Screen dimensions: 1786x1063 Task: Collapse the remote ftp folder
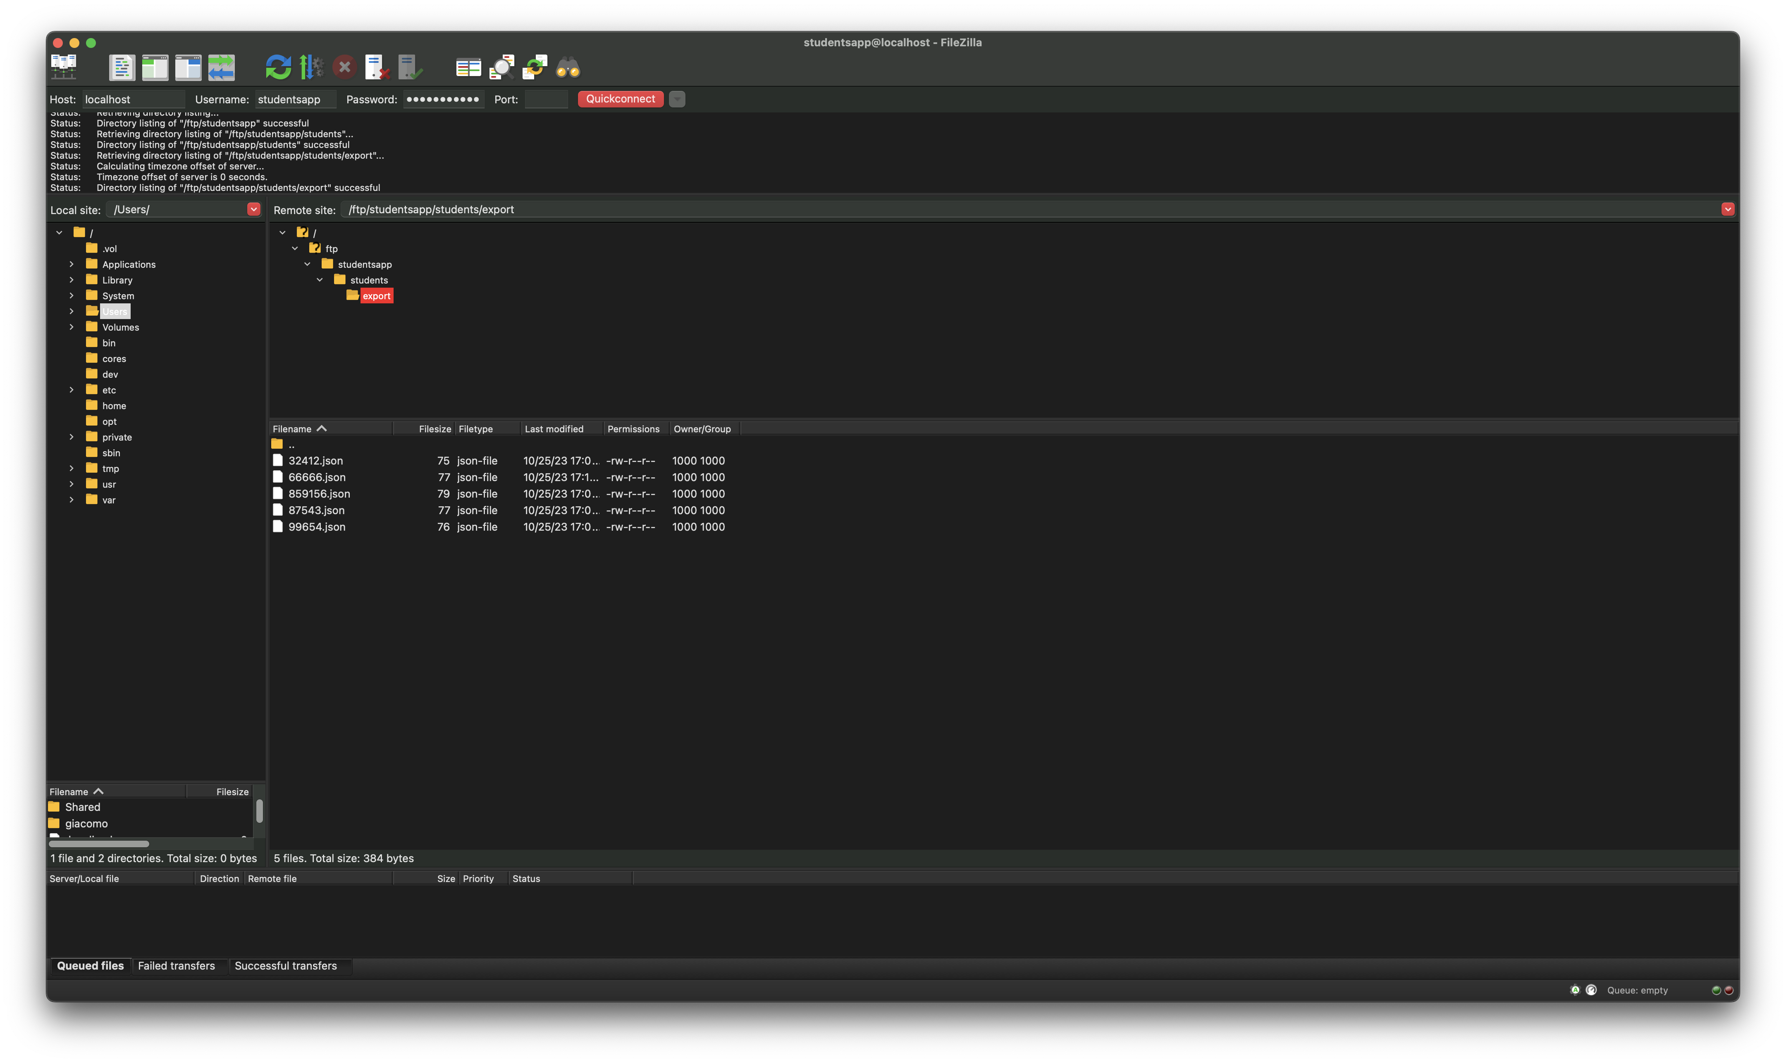point(295,248)
